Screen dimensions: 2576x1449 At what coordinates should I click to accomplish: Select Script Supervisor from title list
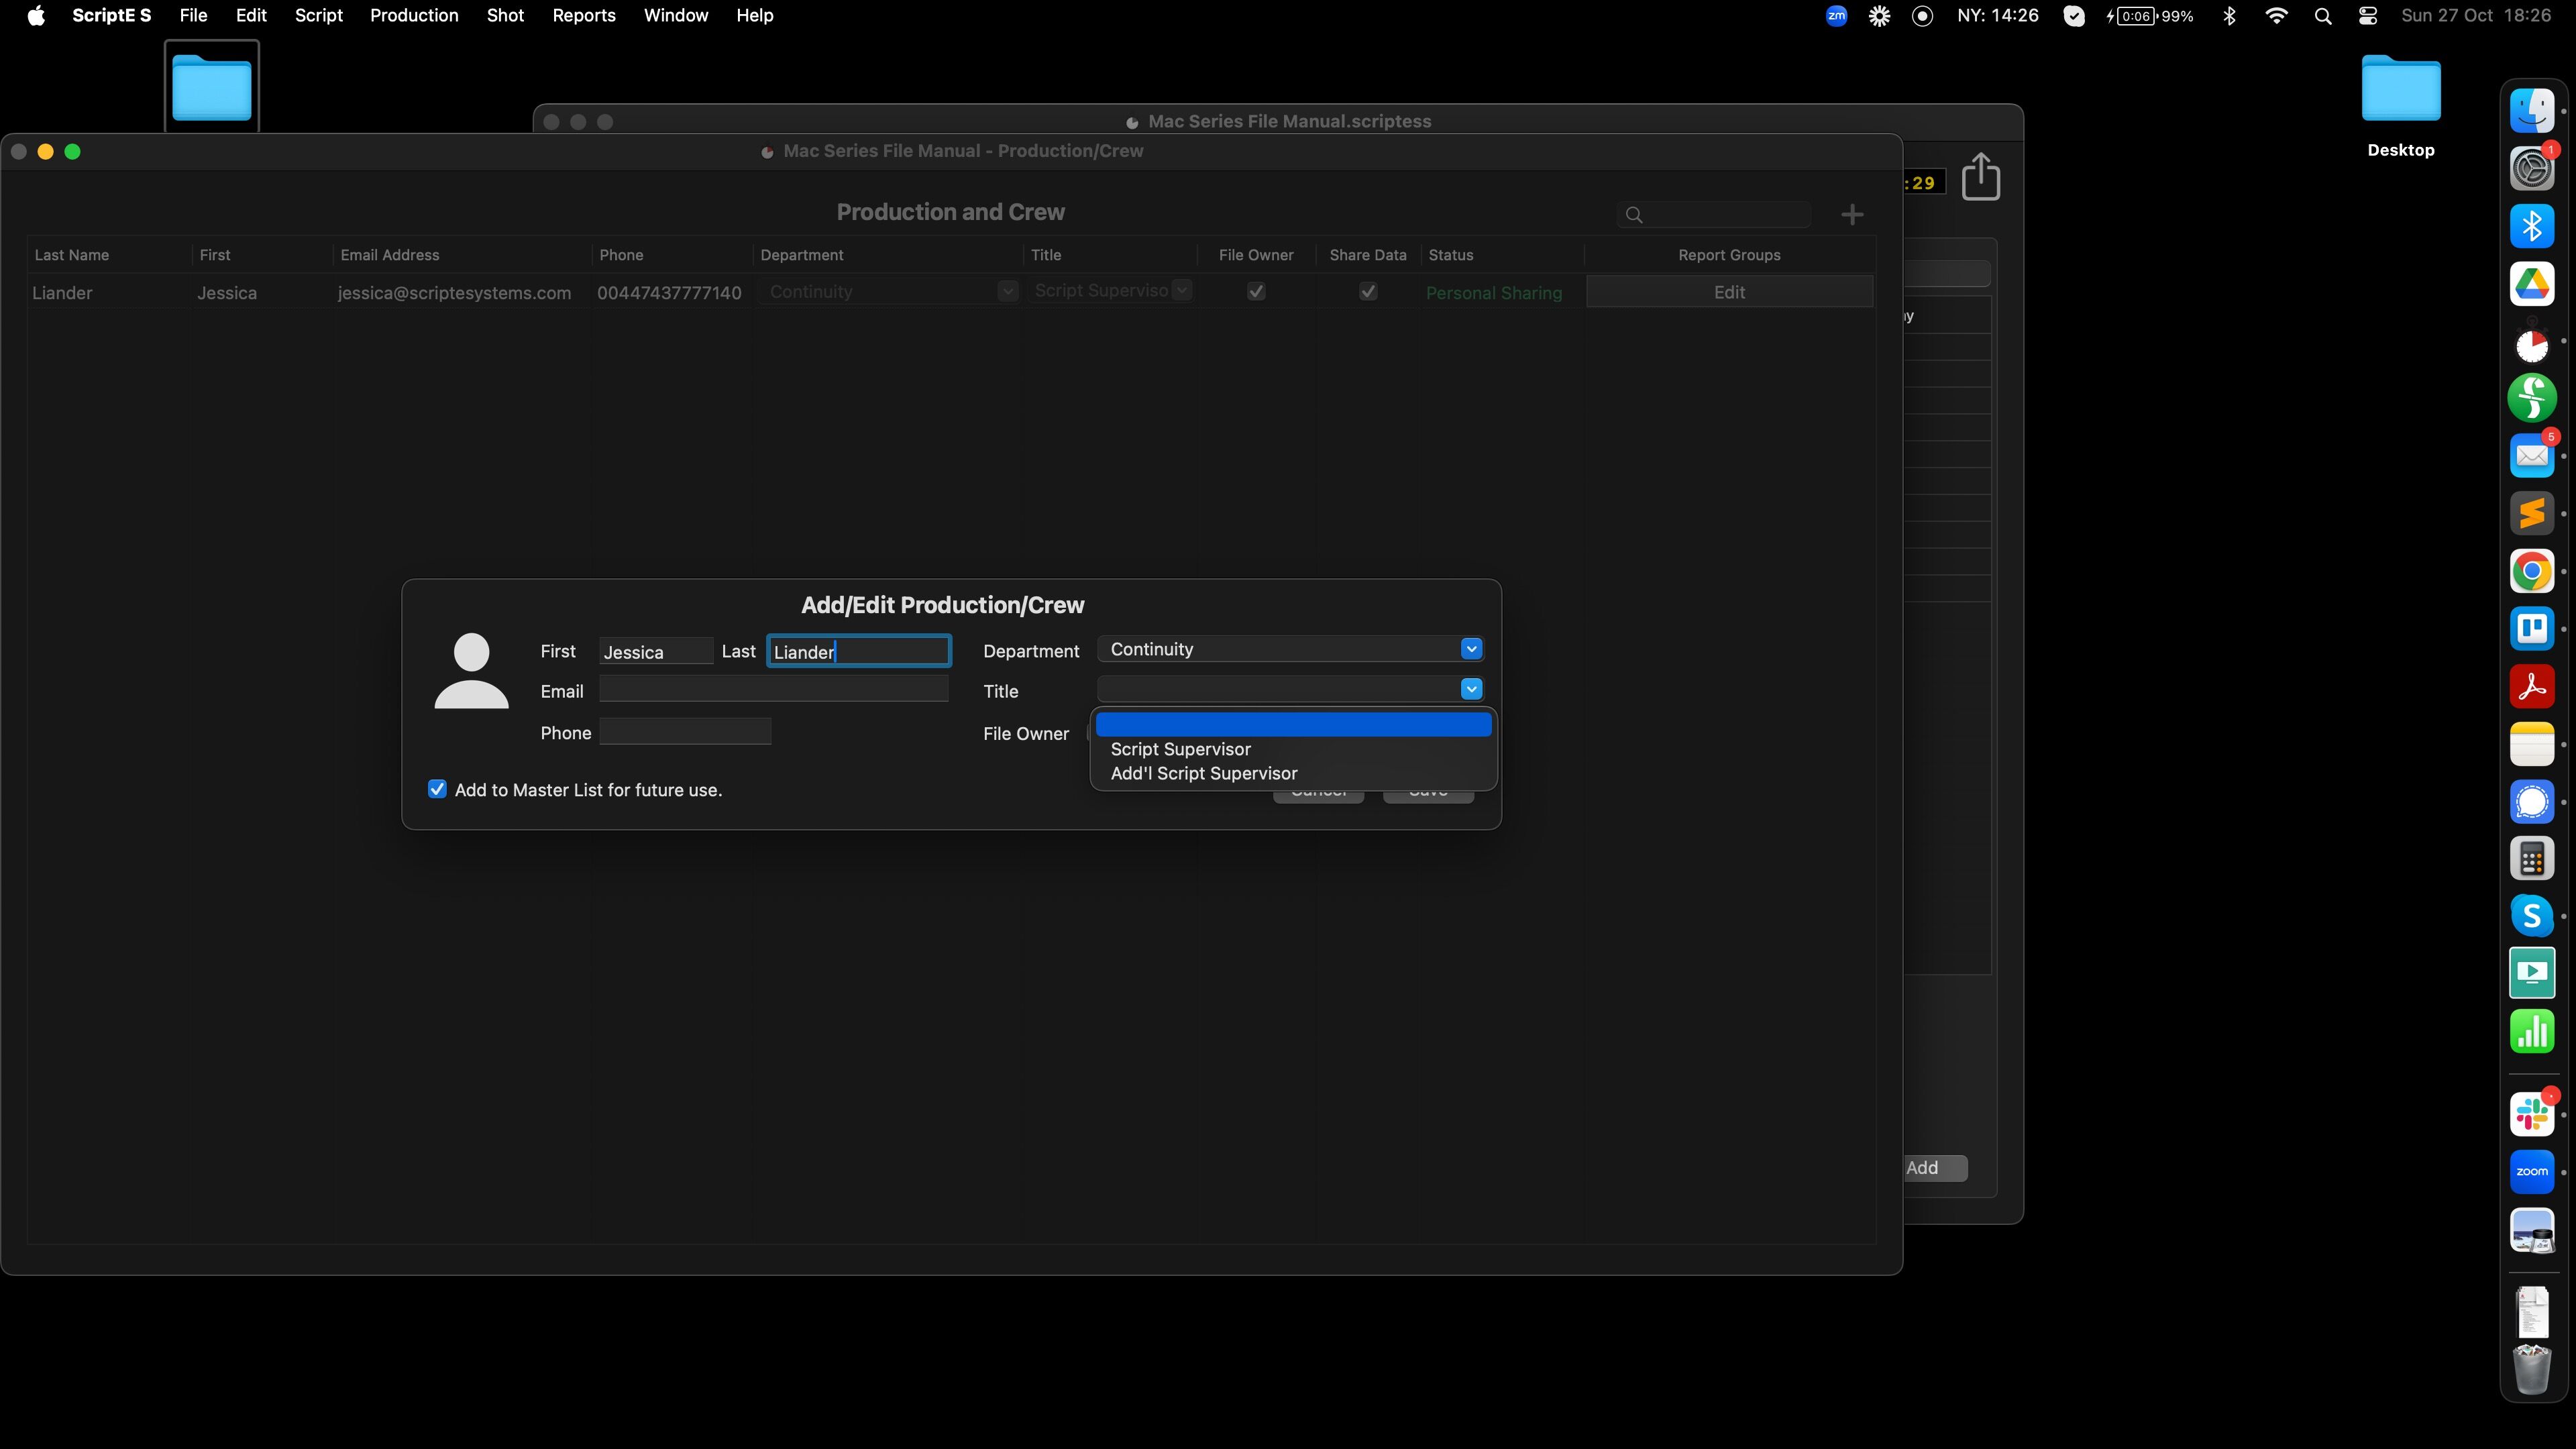click(x=1180, y=749)
